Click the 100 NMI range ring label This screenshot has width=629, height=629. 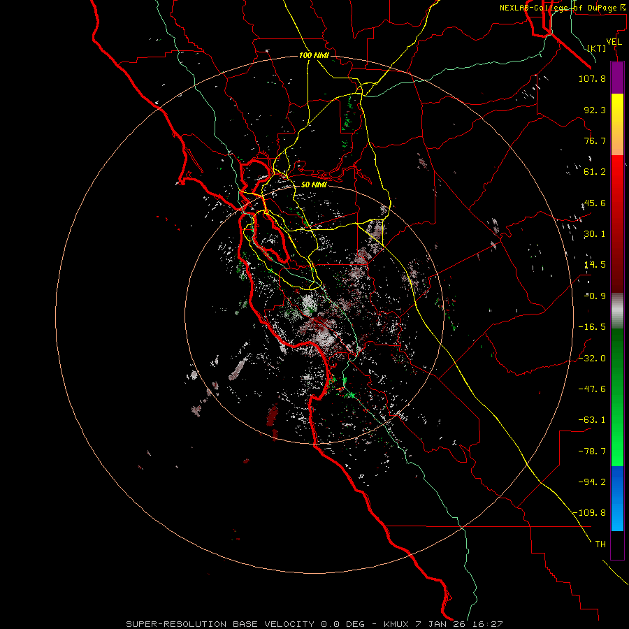(x=314, y=55)
